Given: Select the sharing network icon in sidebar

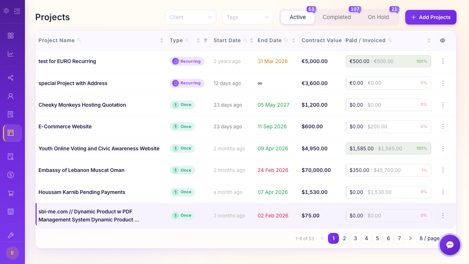Looking at the screenshot, I should click(11, 78).
